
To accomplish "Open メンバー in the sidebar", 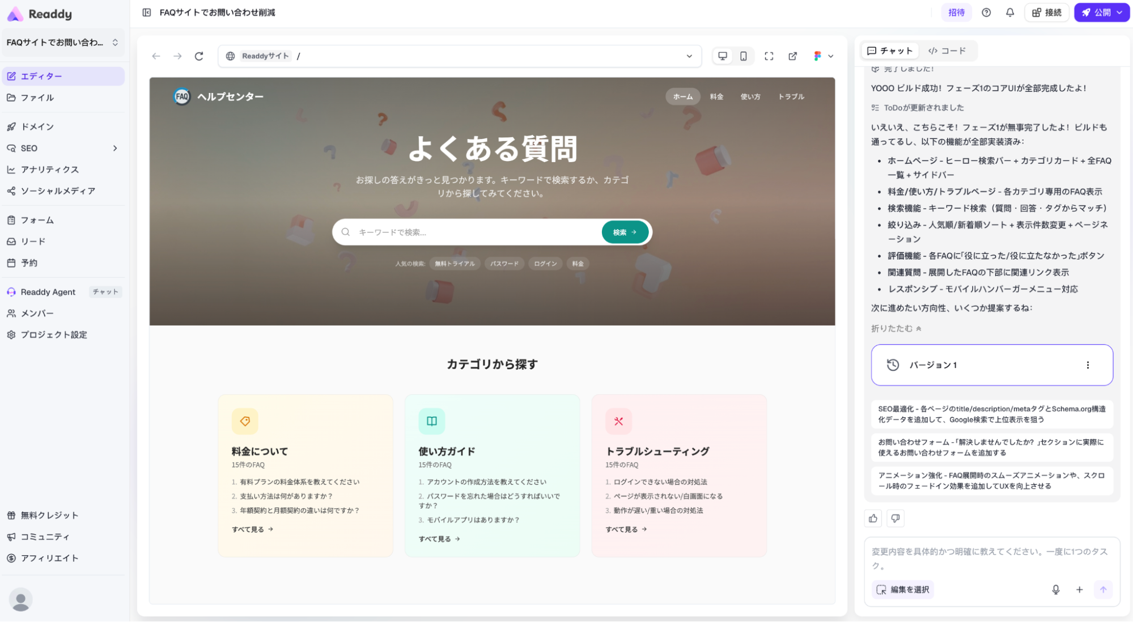I will (x=63, y=314).
